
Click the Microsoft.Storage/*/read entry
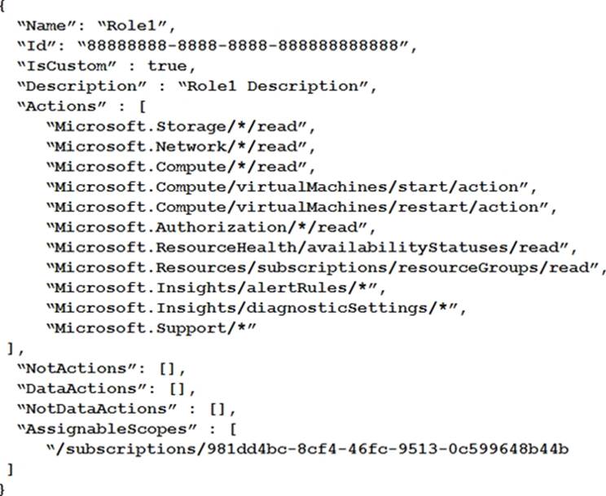[181, 125]
